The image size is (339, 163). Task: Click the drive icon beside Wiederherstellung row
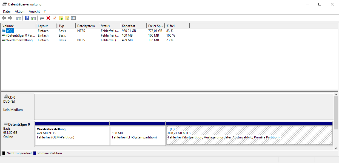4,40
